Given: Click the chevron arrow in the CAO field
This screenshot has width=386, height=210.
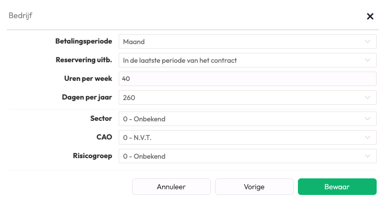Looking at the screenshot, I should [x=367, y=137].
